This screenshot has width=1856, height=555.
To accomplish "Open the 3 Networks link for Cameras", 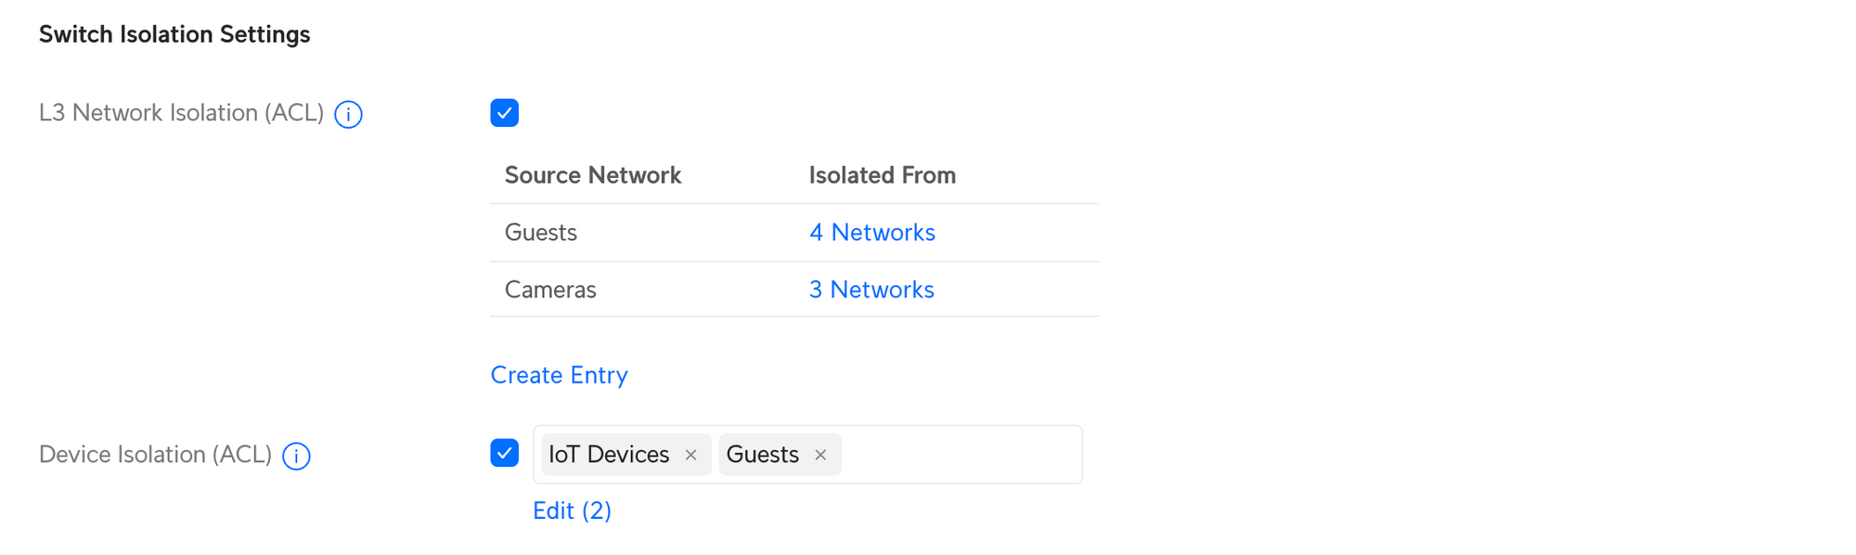I will tap(870, 290).
